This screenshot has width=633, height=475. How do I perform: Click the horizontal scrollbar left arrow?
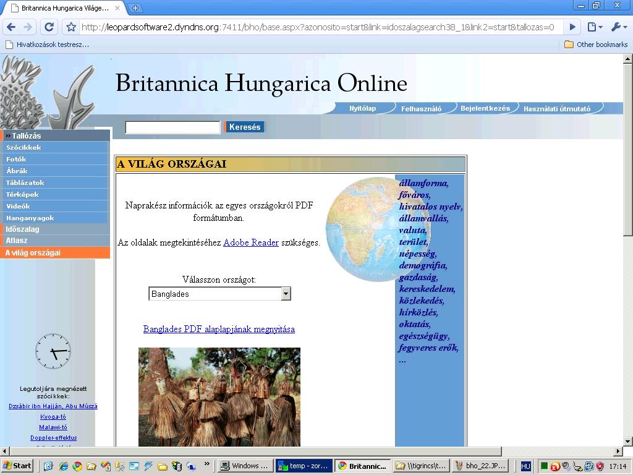pyautogui.click(x=5, y=451)
